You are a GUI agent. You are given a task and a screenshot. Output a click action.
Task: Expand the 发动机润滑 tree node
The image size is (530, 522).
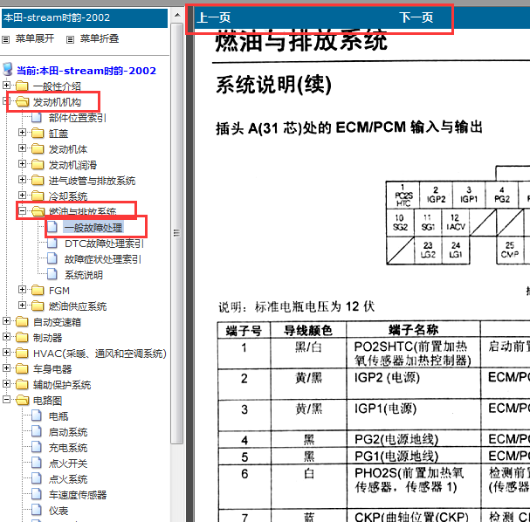tap(23, 163)
